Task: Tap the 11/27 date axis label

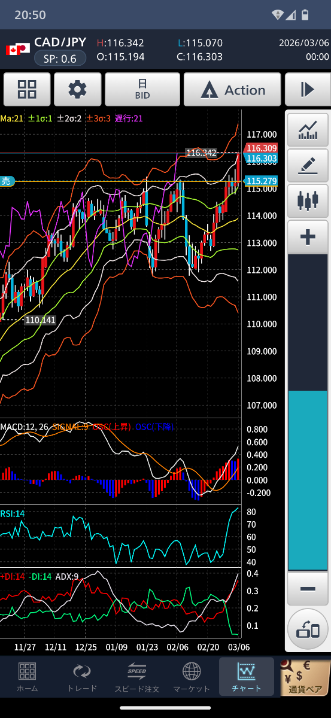Action: (25, 647)
